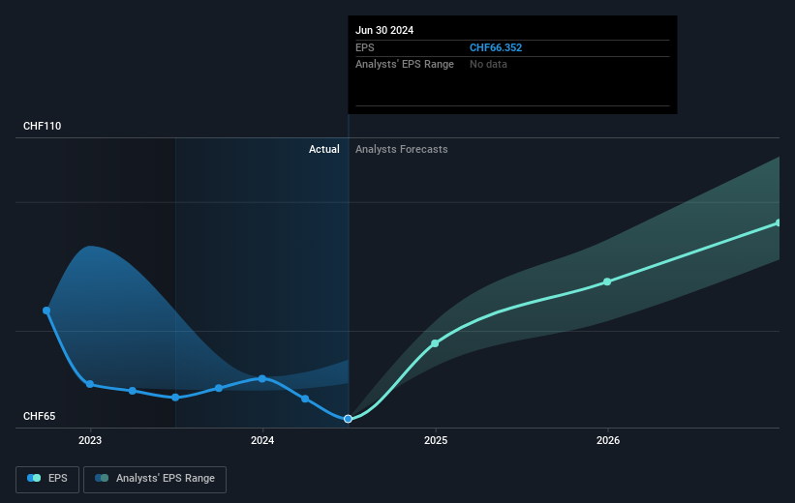Screen dimensions: 795x503
Task: Select the 2026 forecast data point
Action: coord(607,281)
